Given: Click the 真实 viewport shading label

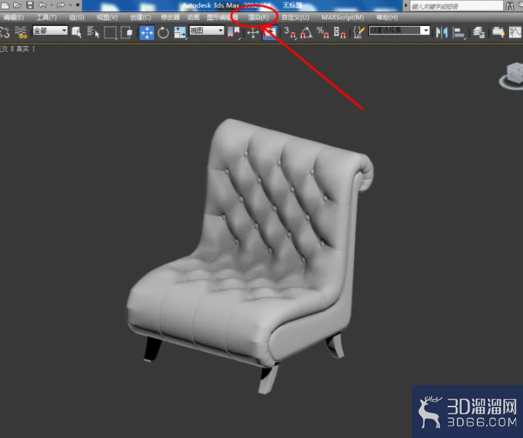Looking at the screenshot, I should point(22,49).
